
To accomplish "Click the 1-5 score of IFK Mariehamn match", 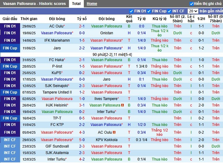I will pyautogui.click(x=82, y=40).
